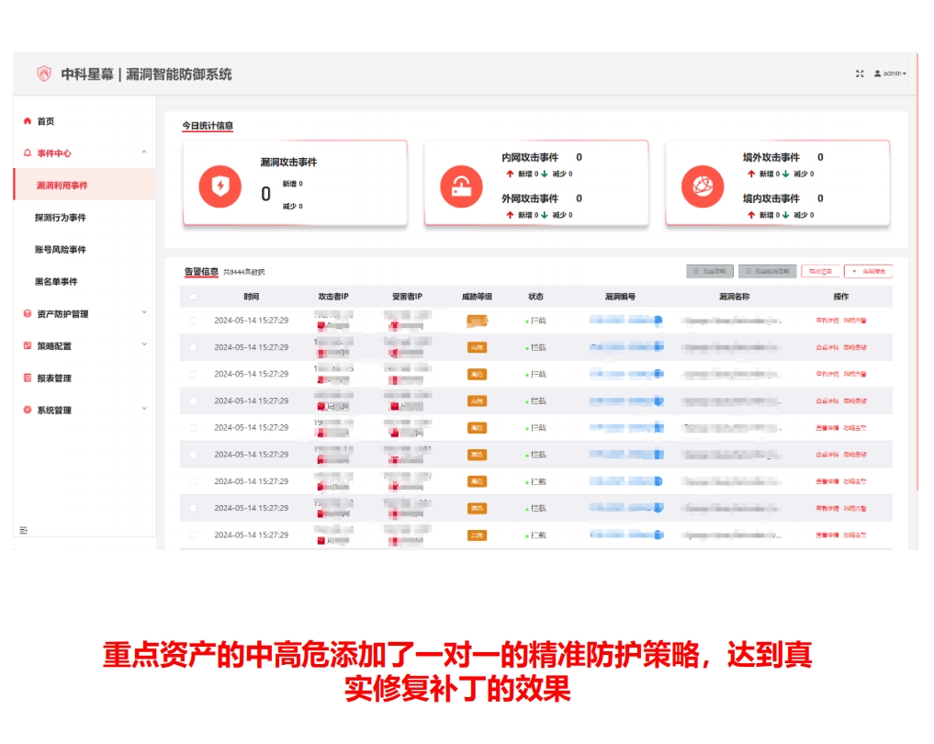Toggle the select-all checkbox in the table header
Viewport: 934px width, 744px height.
pos(193,296)
